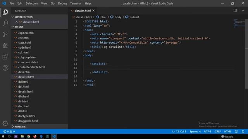Open the Terminal menu
Viewport: 248px width, 139px height.
click(76, 3)
